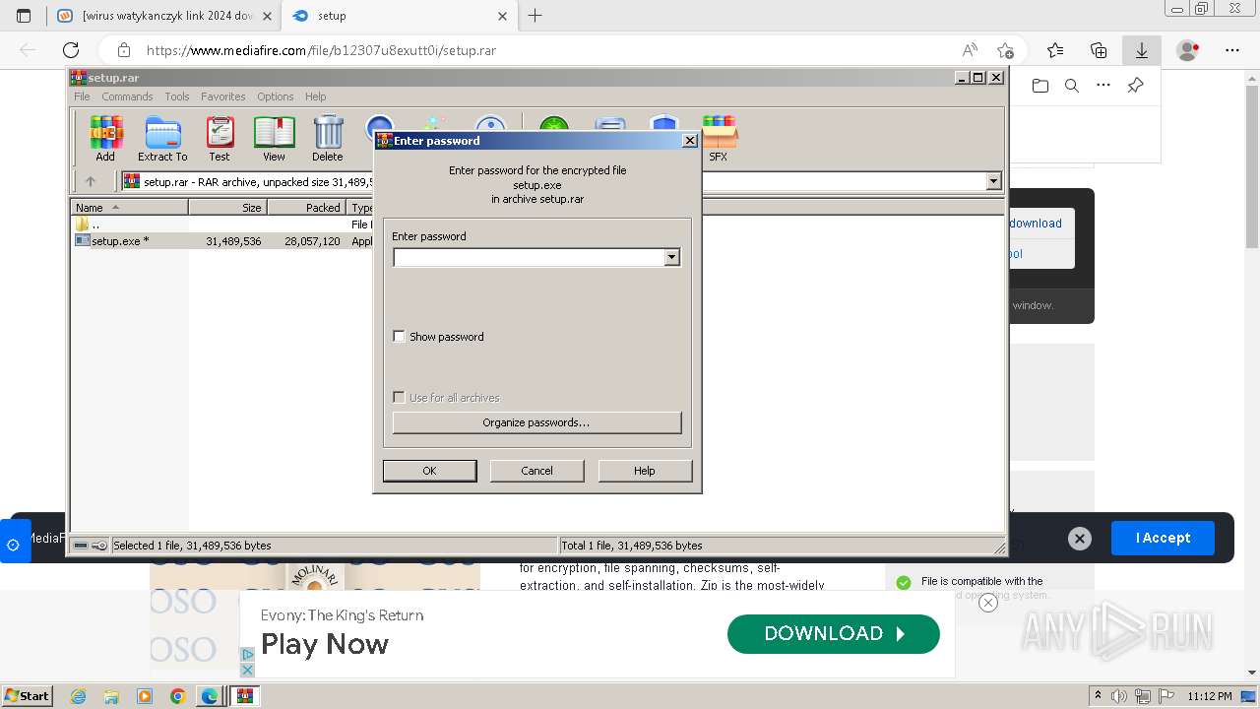The image size is (1260, 709).
Task: Close the setup browser tab
Action: (502, 16)
